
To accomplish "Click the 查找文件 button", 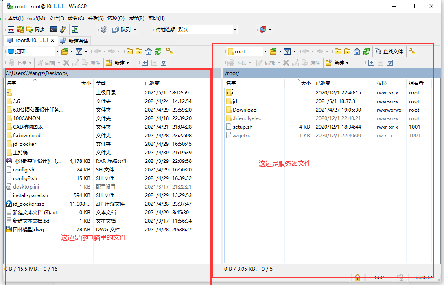I will pyautogui.click(x=389, y=51).
